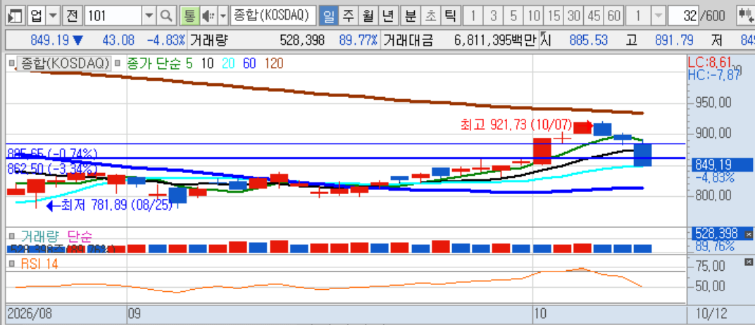Click the candlestick chart icon in the top-right corner
The height and width of the screenshot is (325, 755).
(x=747, y=16)
